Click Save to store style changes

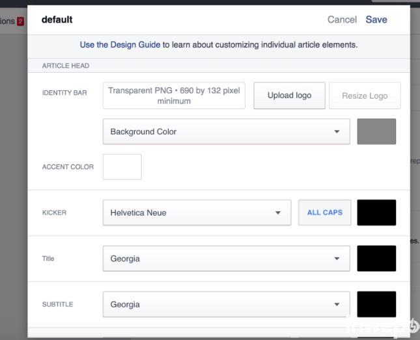pos(376,20)
